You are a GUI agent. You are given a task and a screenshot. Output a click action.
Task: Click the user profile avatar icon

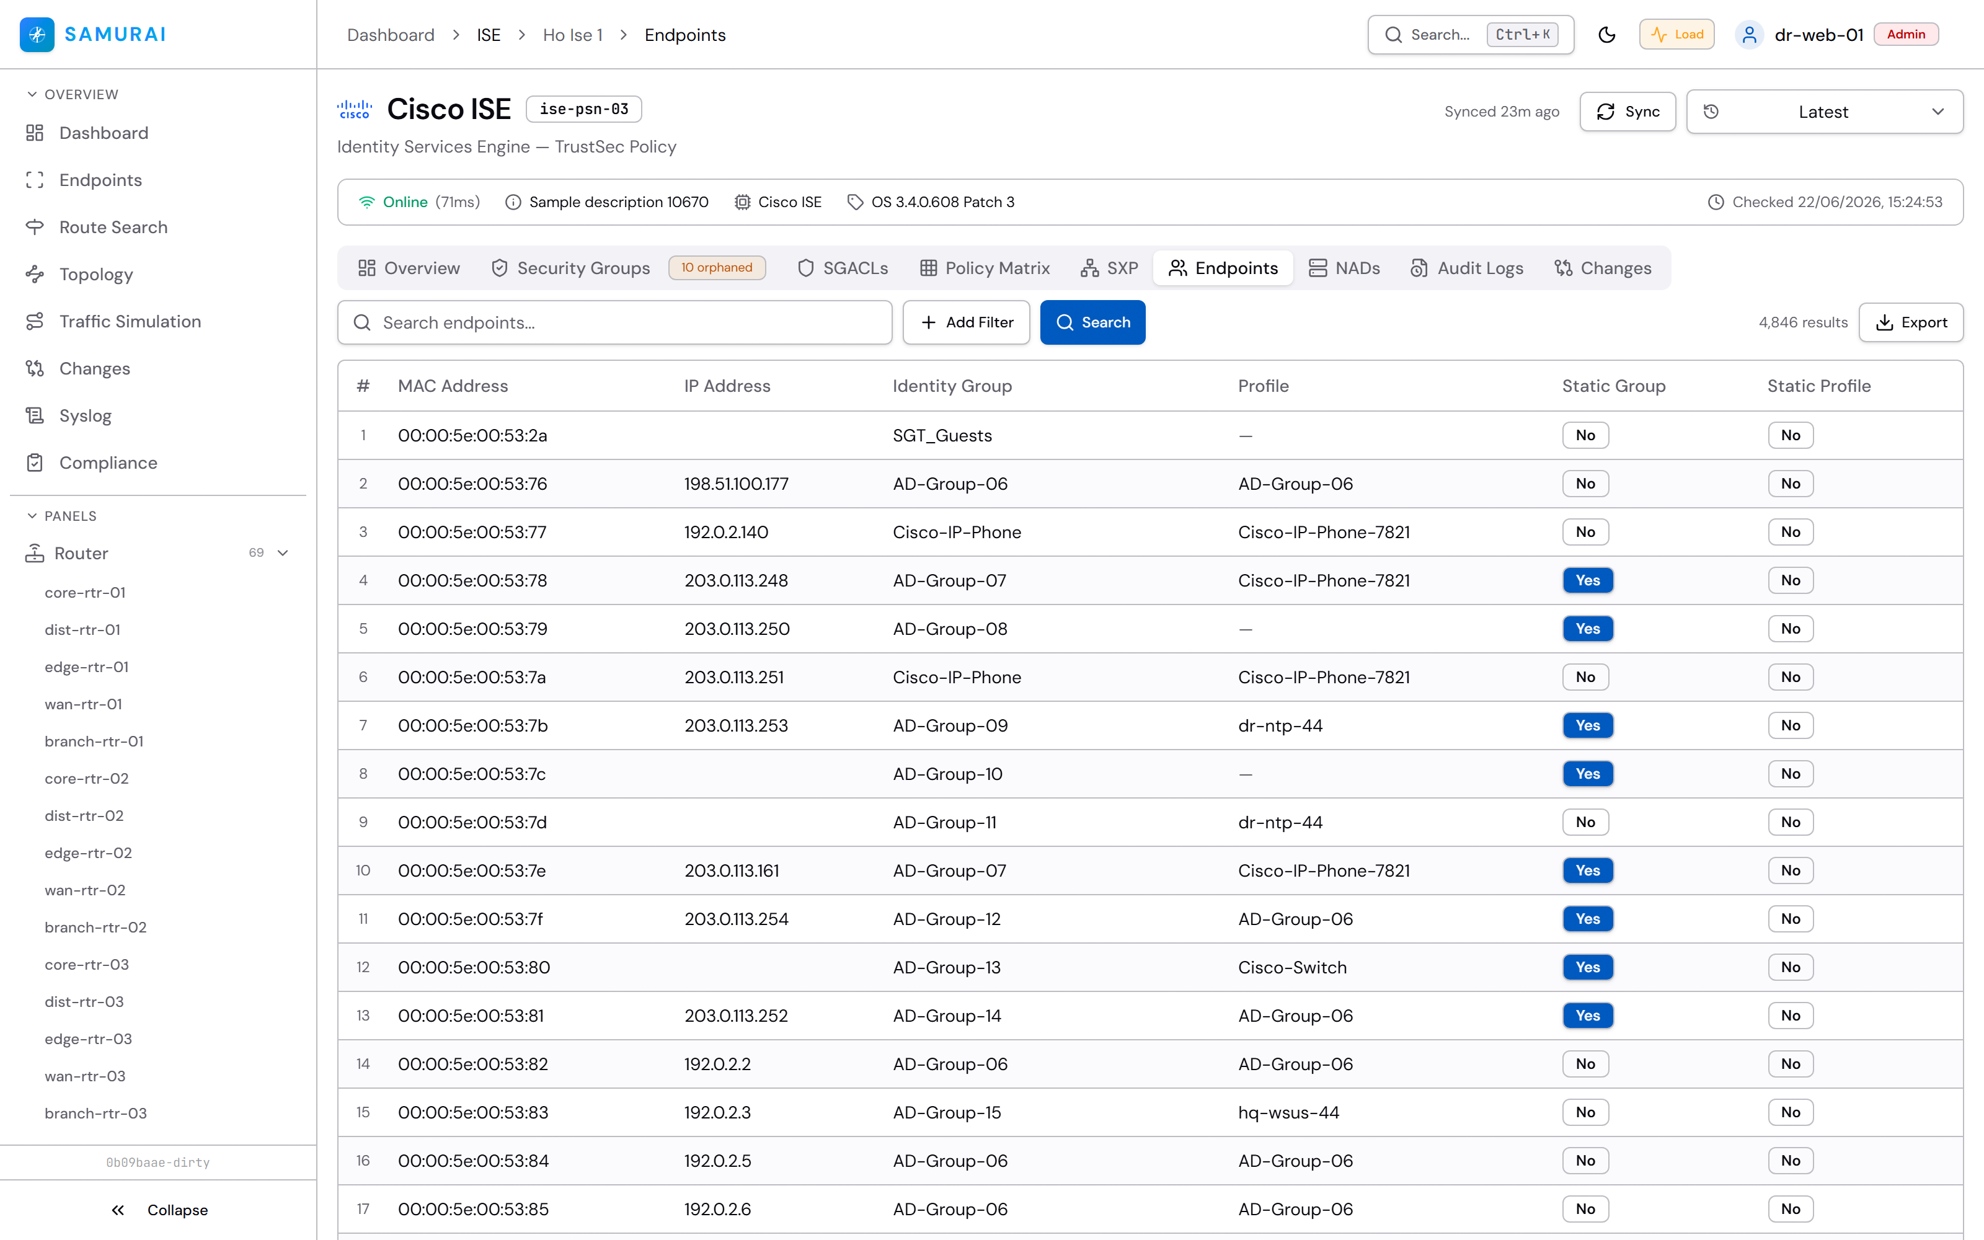point(1748,35)
